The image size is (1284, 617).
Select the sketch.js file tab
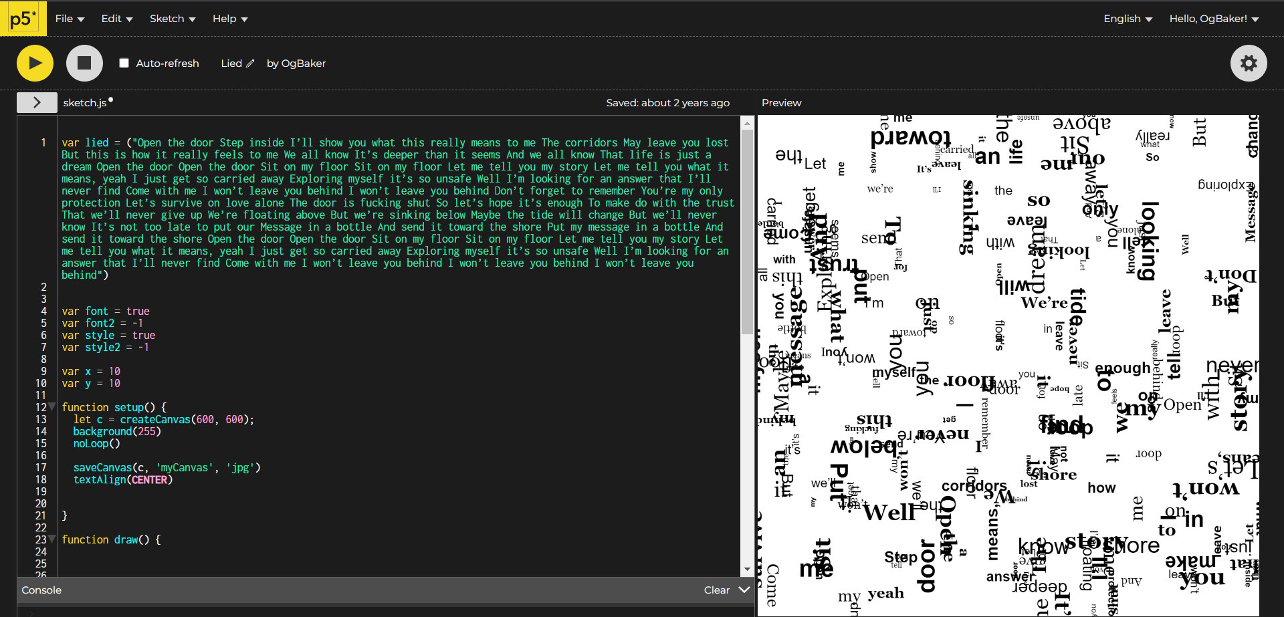(x=85, y=102)
